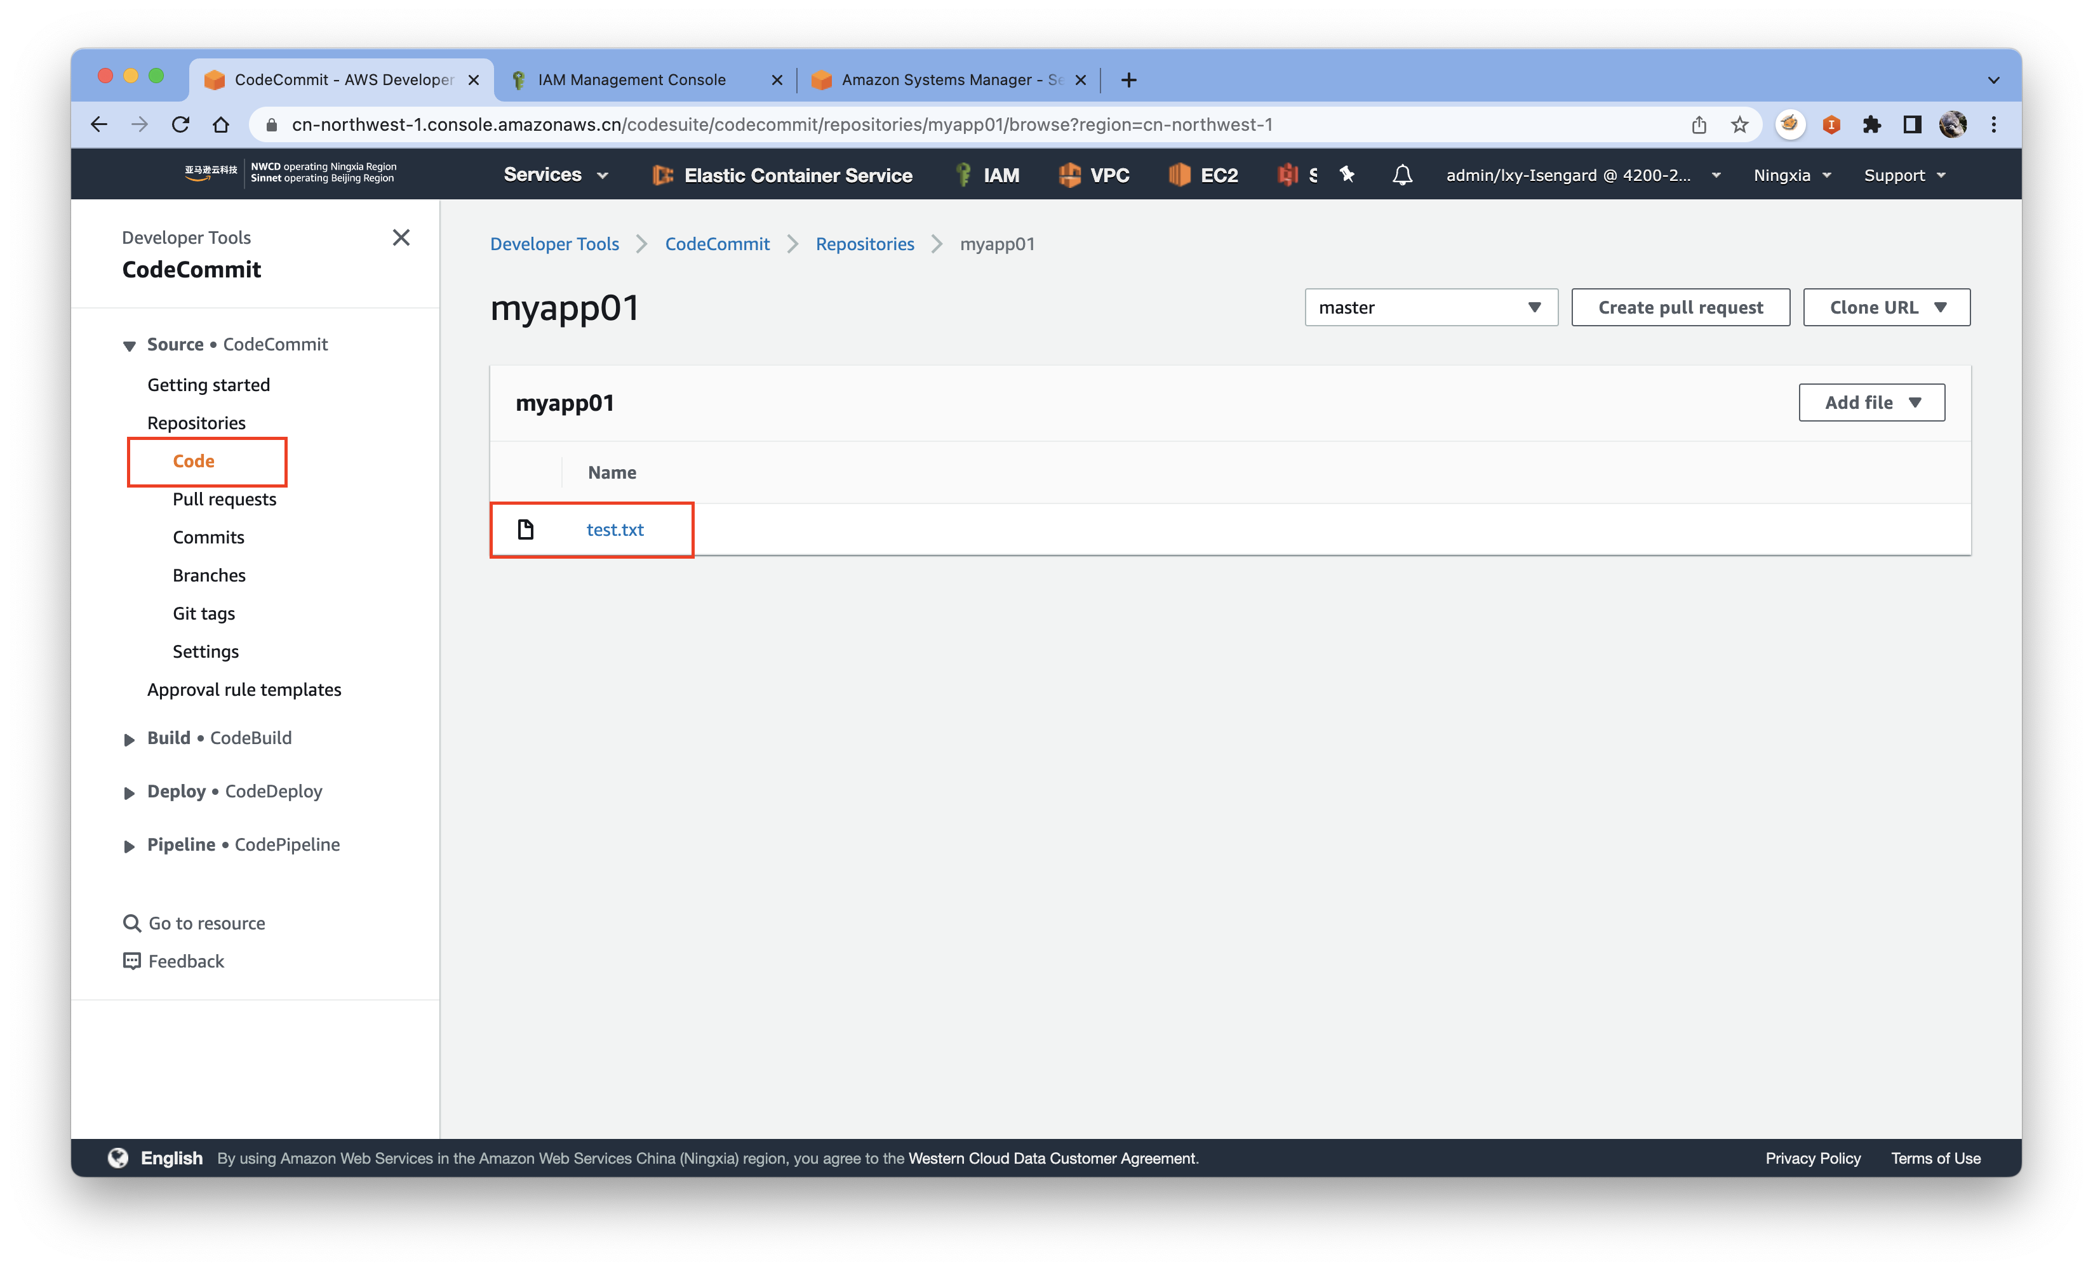Expand the Deploy CodeDeploy section
The image size is (2093, 1271).
point(129,793)
